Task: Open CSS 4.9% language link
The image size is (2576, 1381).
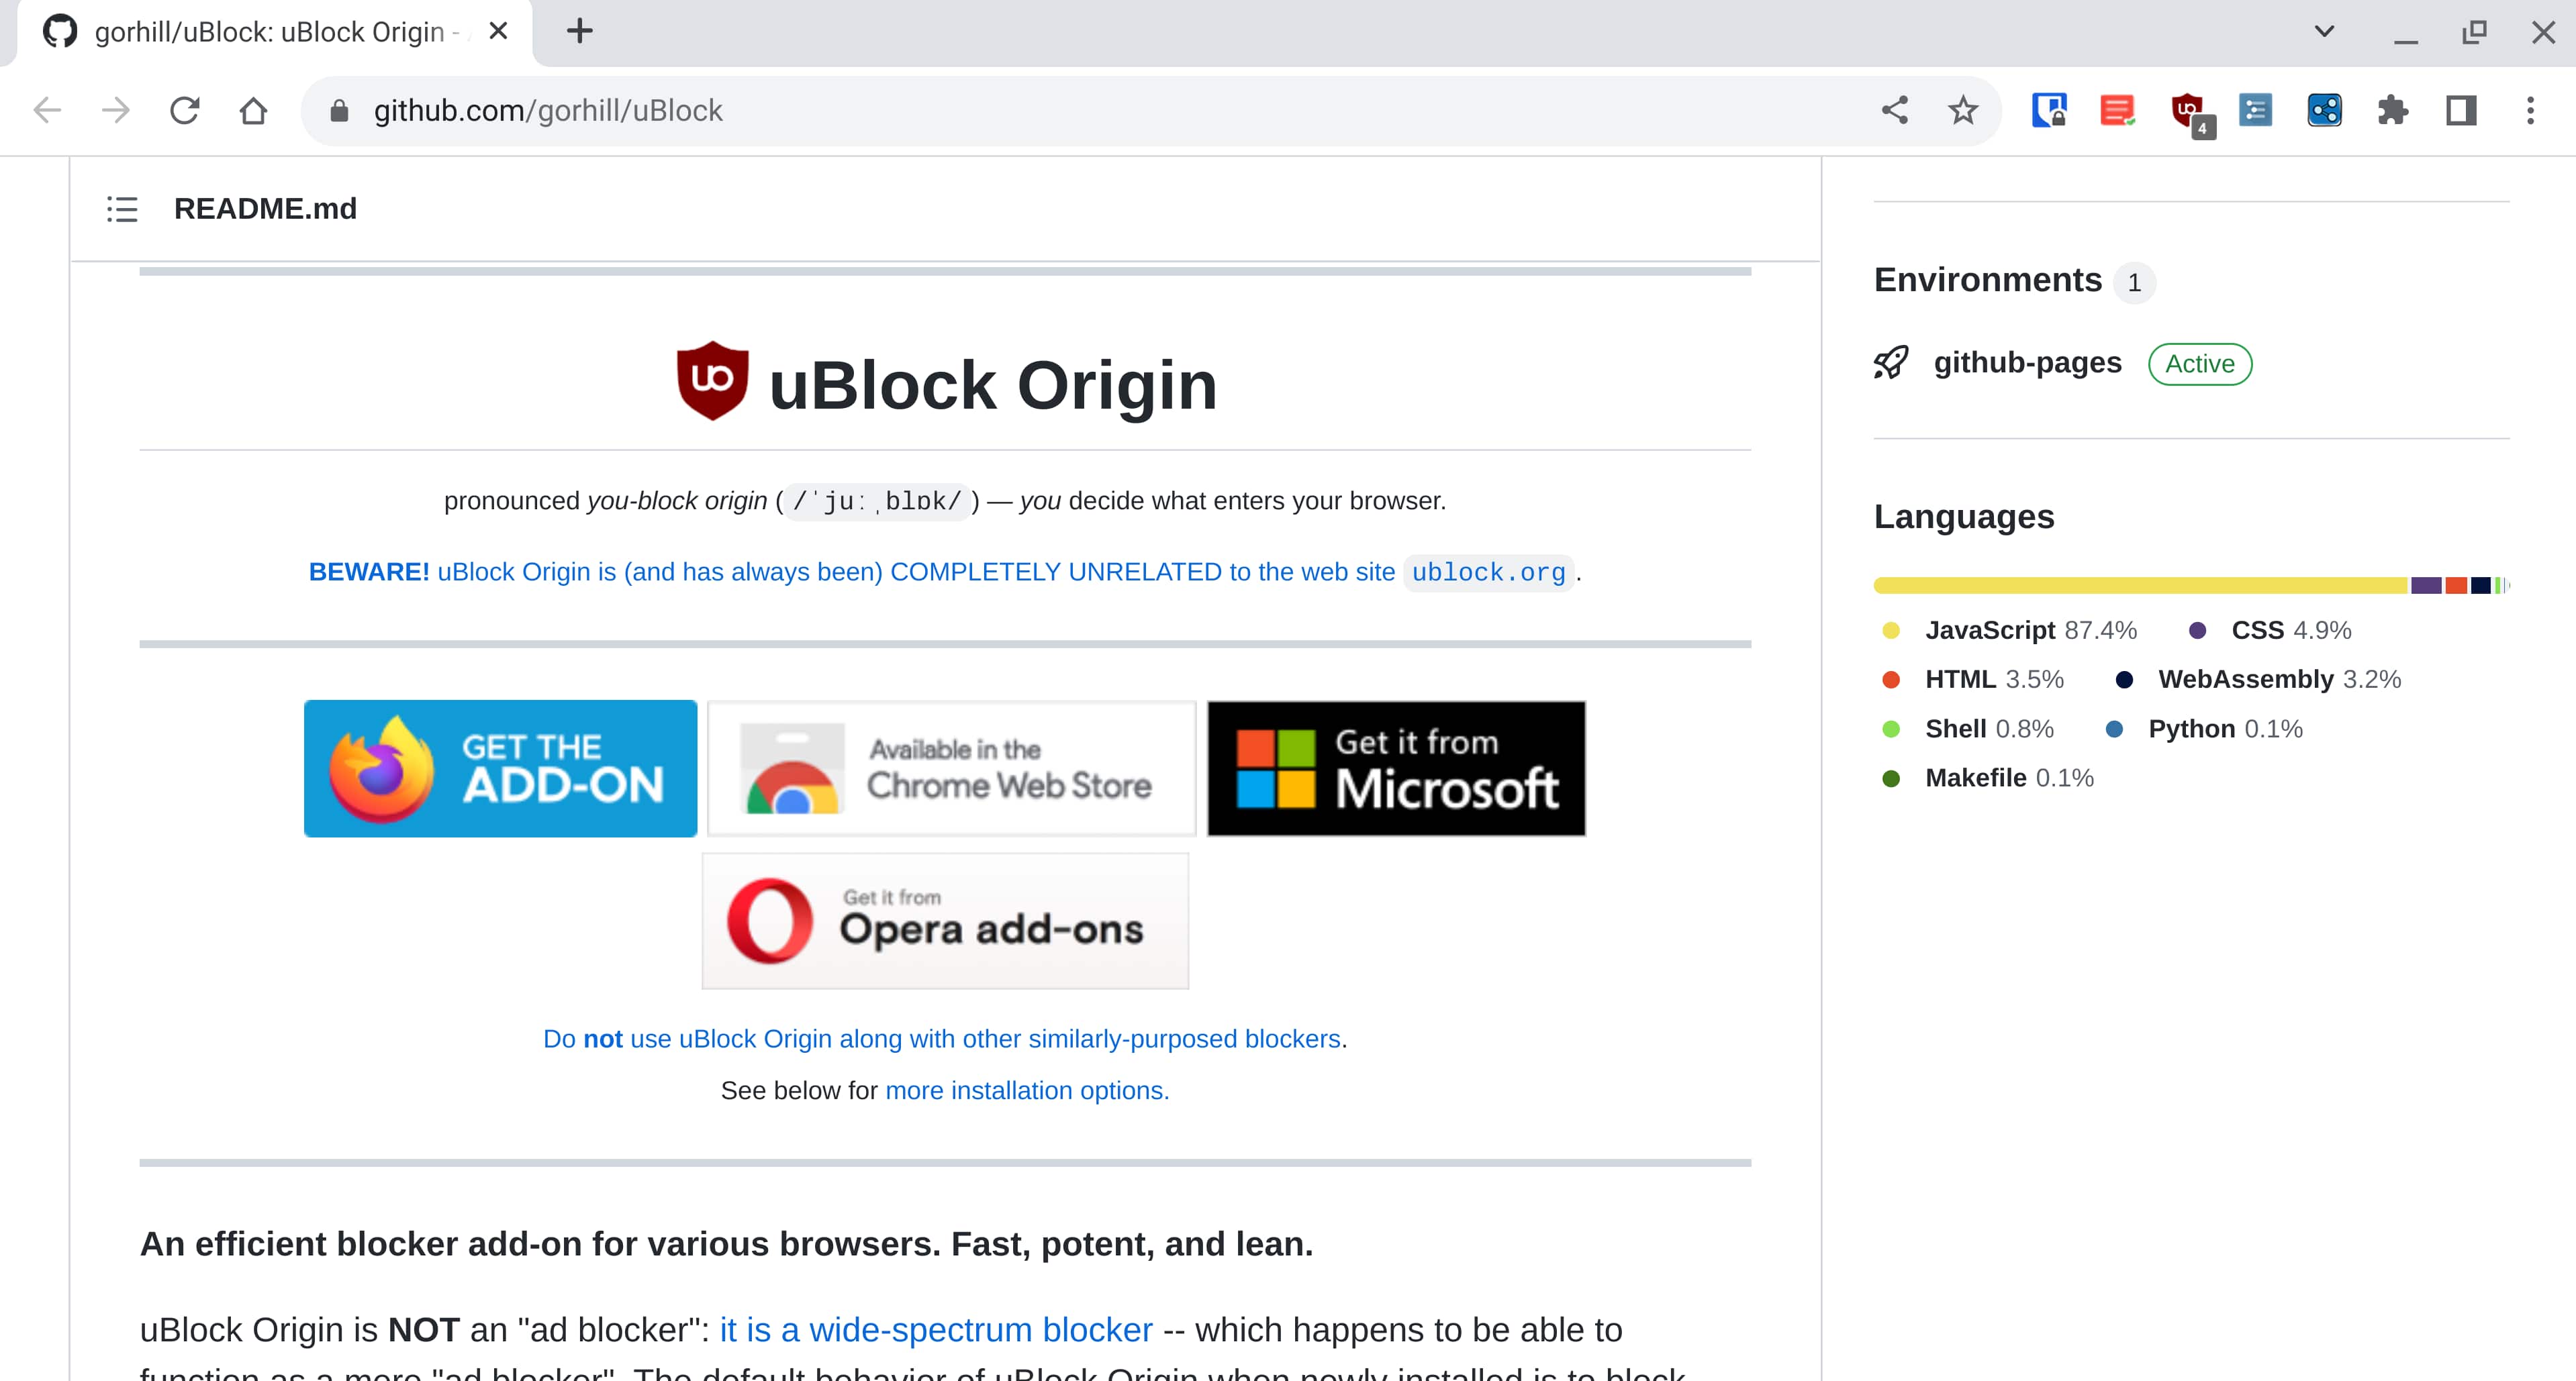Action: point(2270,631)
